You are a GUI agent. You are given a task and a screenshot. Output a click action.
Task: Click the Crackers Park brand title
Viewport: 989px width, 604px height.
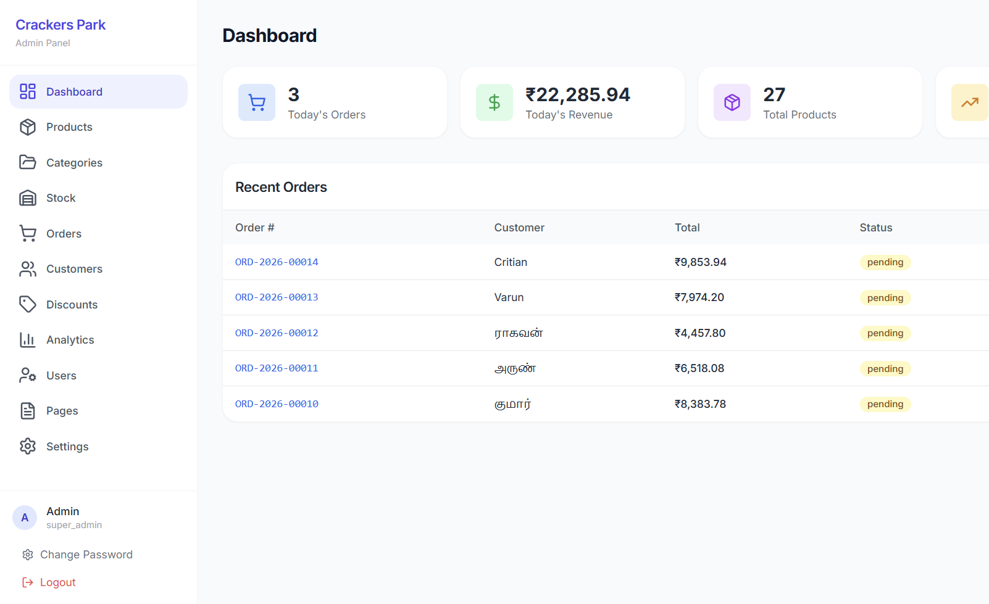coord(61,25)
